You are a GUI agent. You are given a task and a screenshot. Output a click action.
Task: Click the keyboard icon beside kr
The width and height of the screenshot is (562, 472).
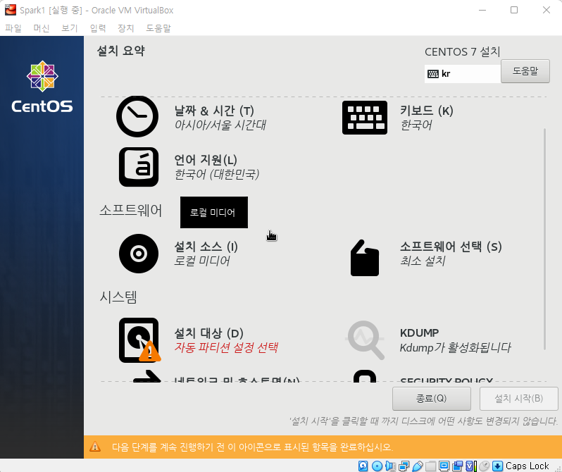coord(433,74)
